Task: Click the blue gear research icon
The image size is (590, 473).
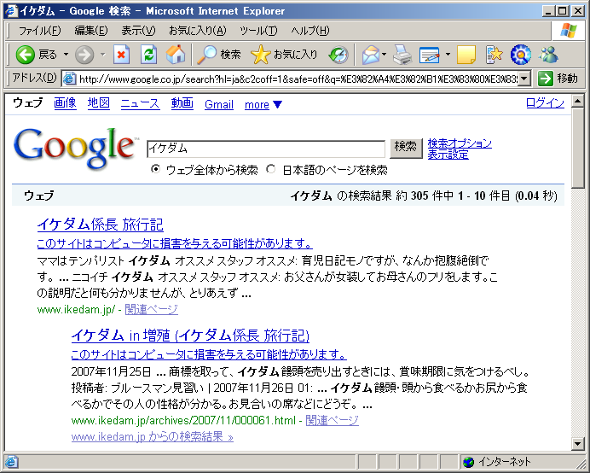Action: pyautogui.click(x=521, y=55)
